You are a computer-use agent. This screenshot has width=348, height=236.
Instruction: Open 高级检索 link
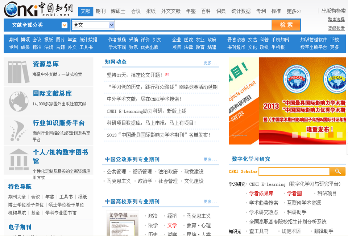coord(336,28)
